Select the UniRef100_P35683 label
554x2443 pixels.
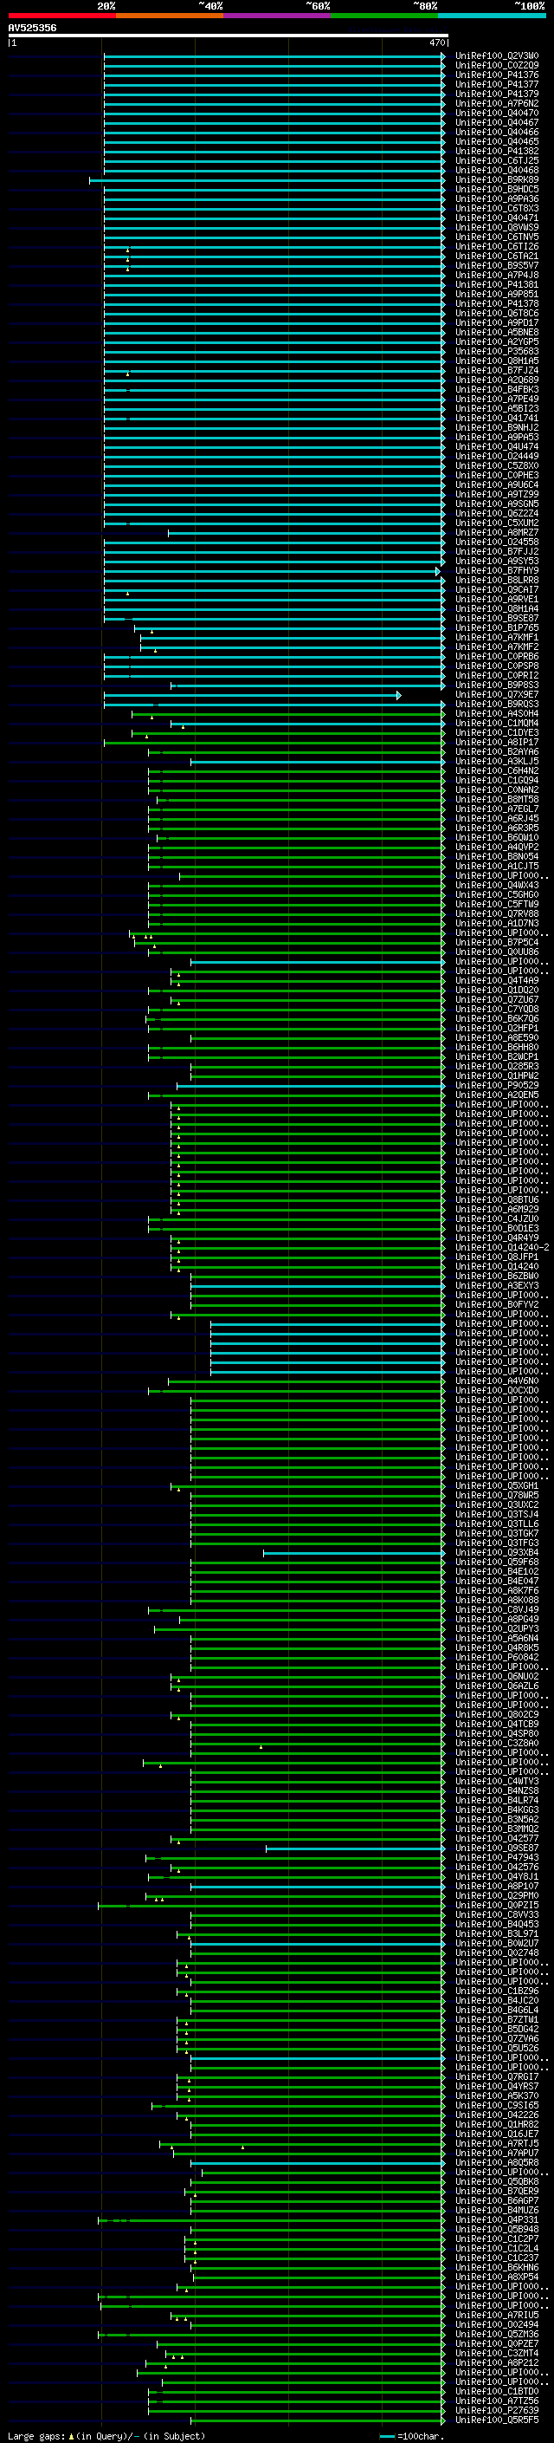click(497, 352)
